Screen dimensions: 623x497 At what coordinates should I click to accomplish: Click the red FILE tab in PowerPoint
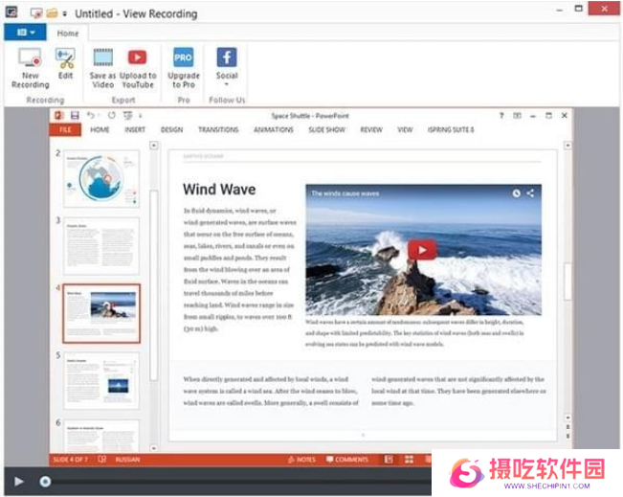click(x=65, y=130)
